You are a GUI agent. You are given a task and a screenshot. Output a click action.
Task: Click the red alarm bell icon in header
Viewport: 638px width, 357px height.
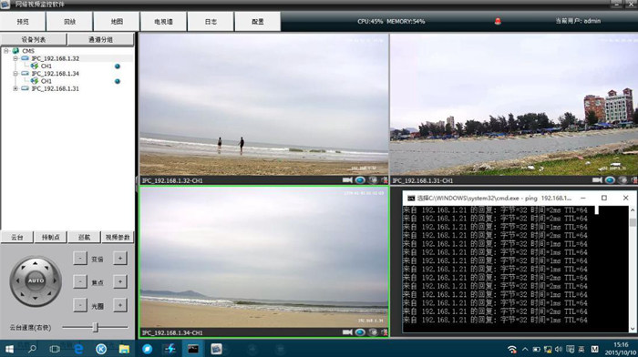coord(498,21)
